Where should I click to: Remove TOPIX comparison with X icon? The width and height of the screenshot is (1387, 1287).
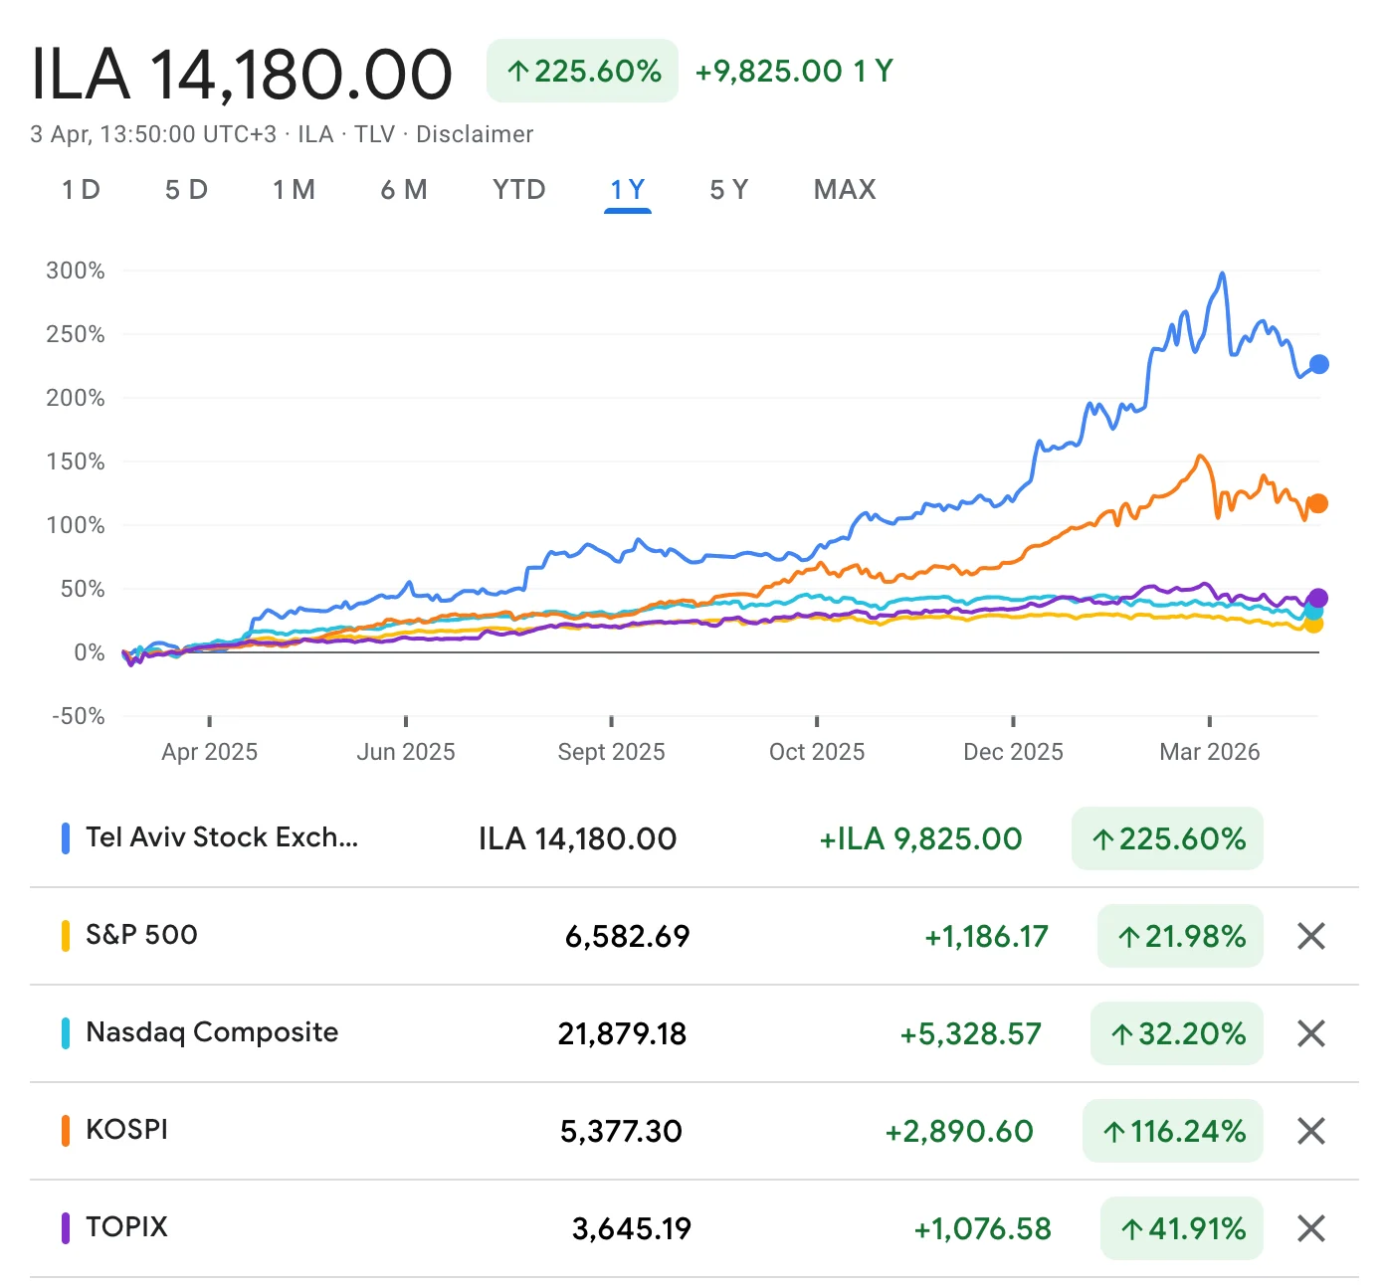pyautogui.click(x=1310, y=1228)
